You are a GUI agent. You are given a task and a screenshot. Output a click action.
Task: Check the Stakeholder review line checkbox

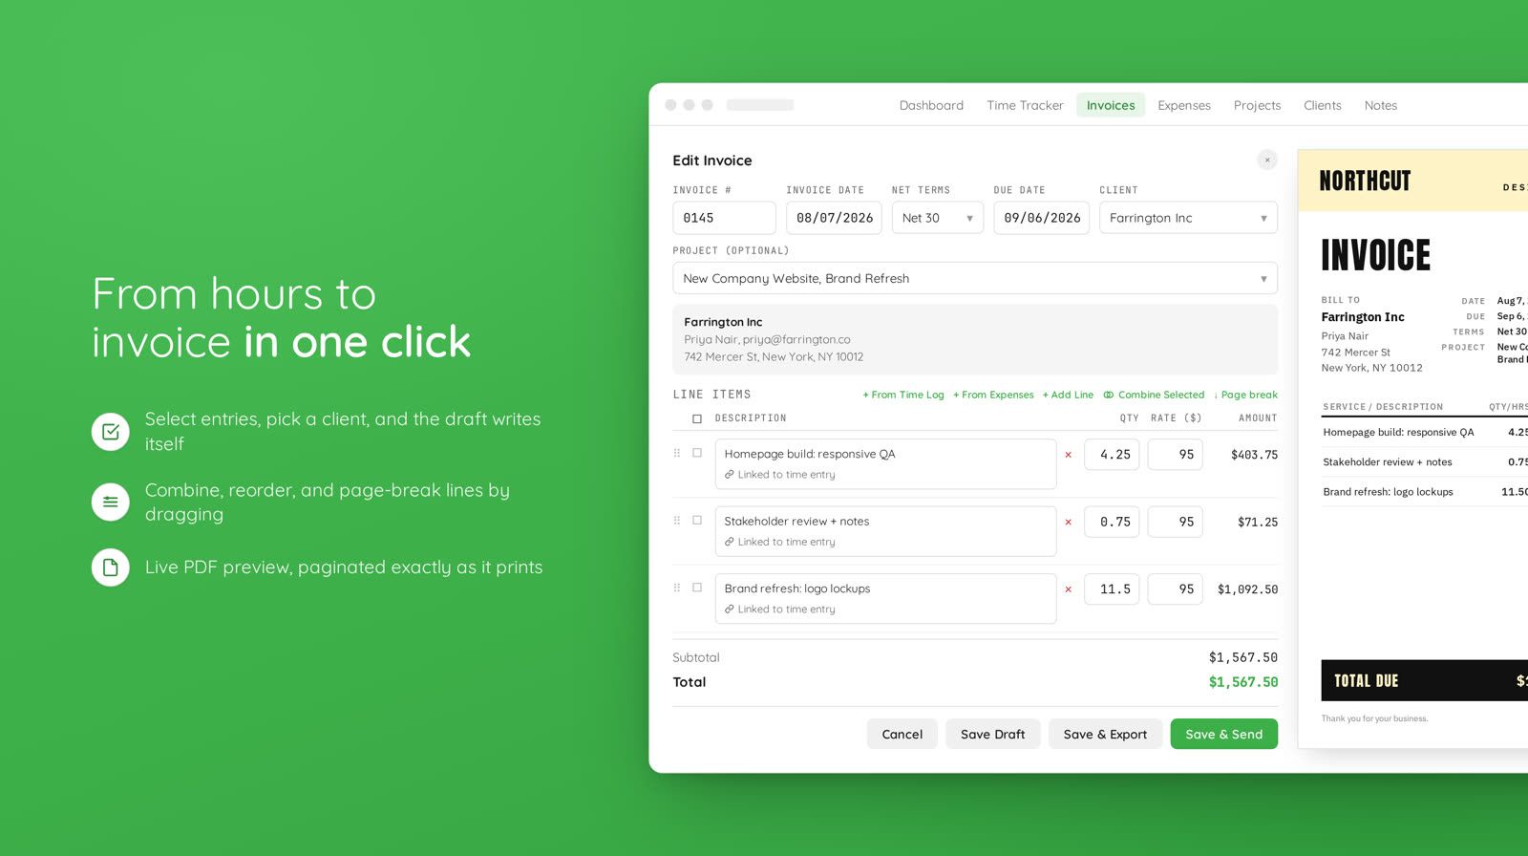click(x=697, y=521)
